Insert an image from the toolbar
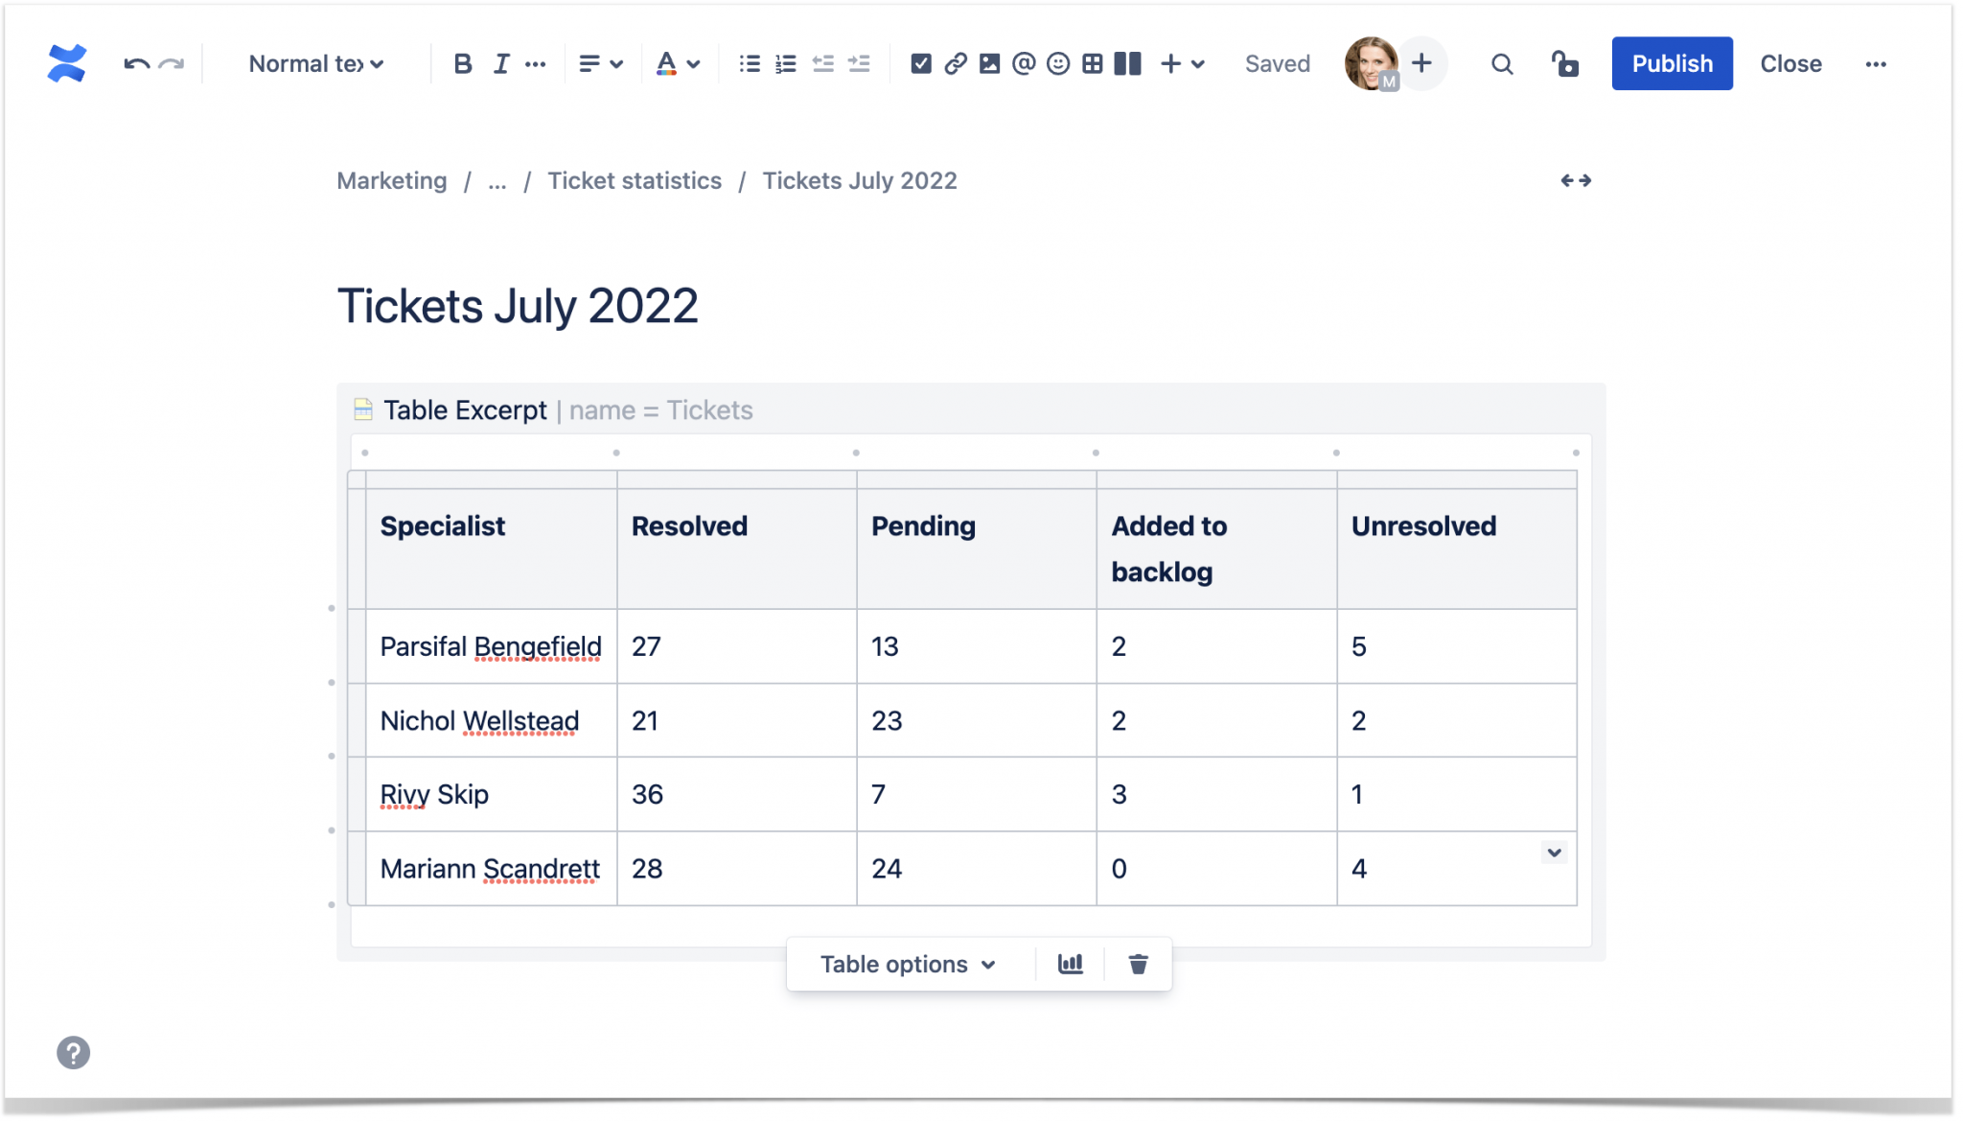This screenshot has height=1122, width=1963. click(990, 63)
